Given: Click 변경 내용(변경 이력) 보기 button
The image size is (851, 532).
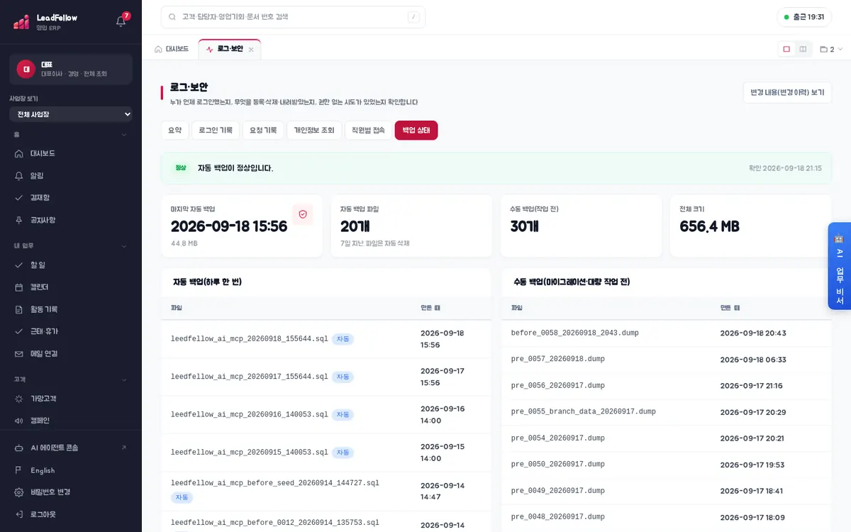Looking at the screenshot, I should [x=787, y=92].
